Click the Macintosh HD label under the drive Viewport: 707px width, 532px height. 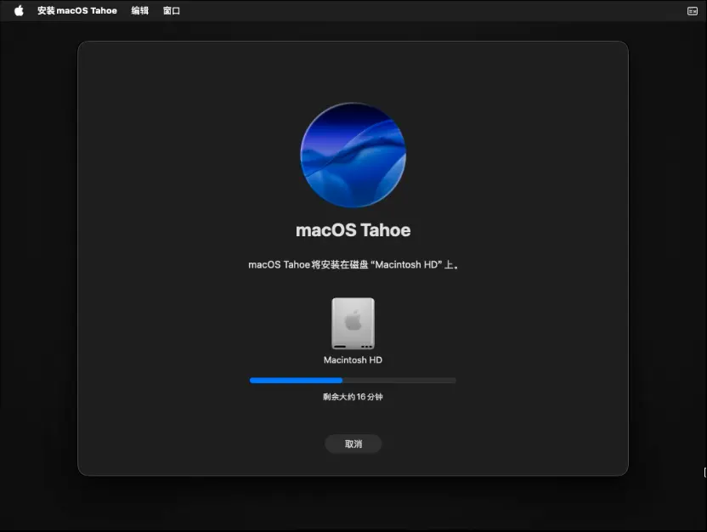pos(353,360)
